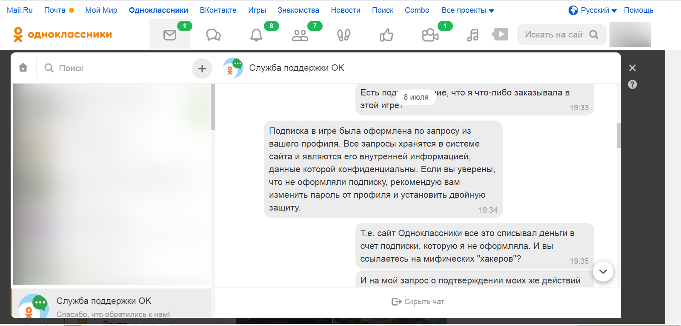Open Новости in top bar
Viewport: 681px width, 326px height.
pos(346,10)
